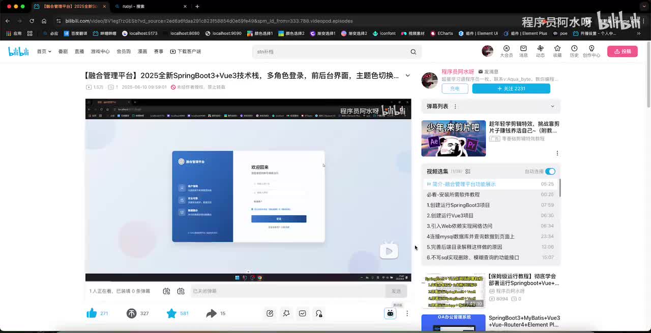The height and width of the screenshot is (333, 651).
Task: Click the video playlist view-switch icon
Action: 468,172
